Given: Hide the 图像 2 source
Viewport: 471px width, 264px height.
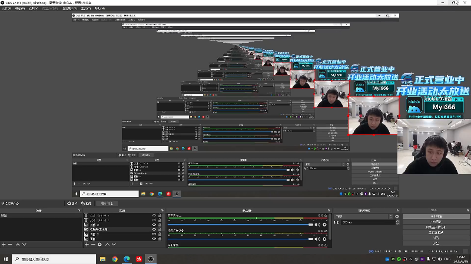Looking at the screenshot, I should point(154,234).
